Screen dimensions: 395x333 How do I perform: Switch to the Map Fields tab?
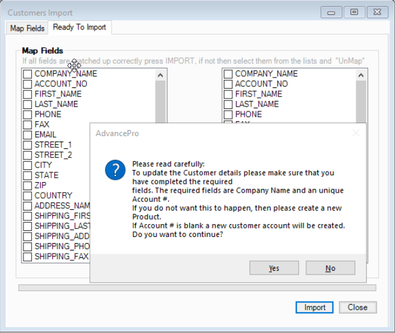point(27,28)
